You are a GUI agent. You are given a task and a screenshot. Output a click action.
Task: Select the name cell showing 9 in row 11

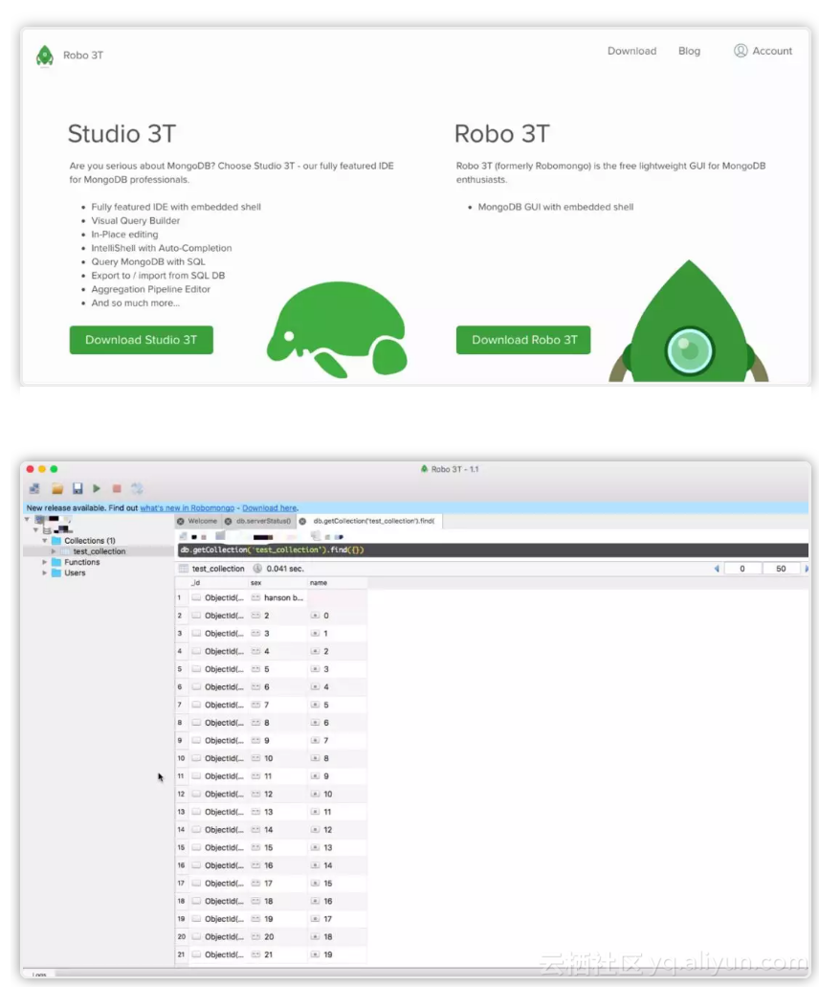337,776
